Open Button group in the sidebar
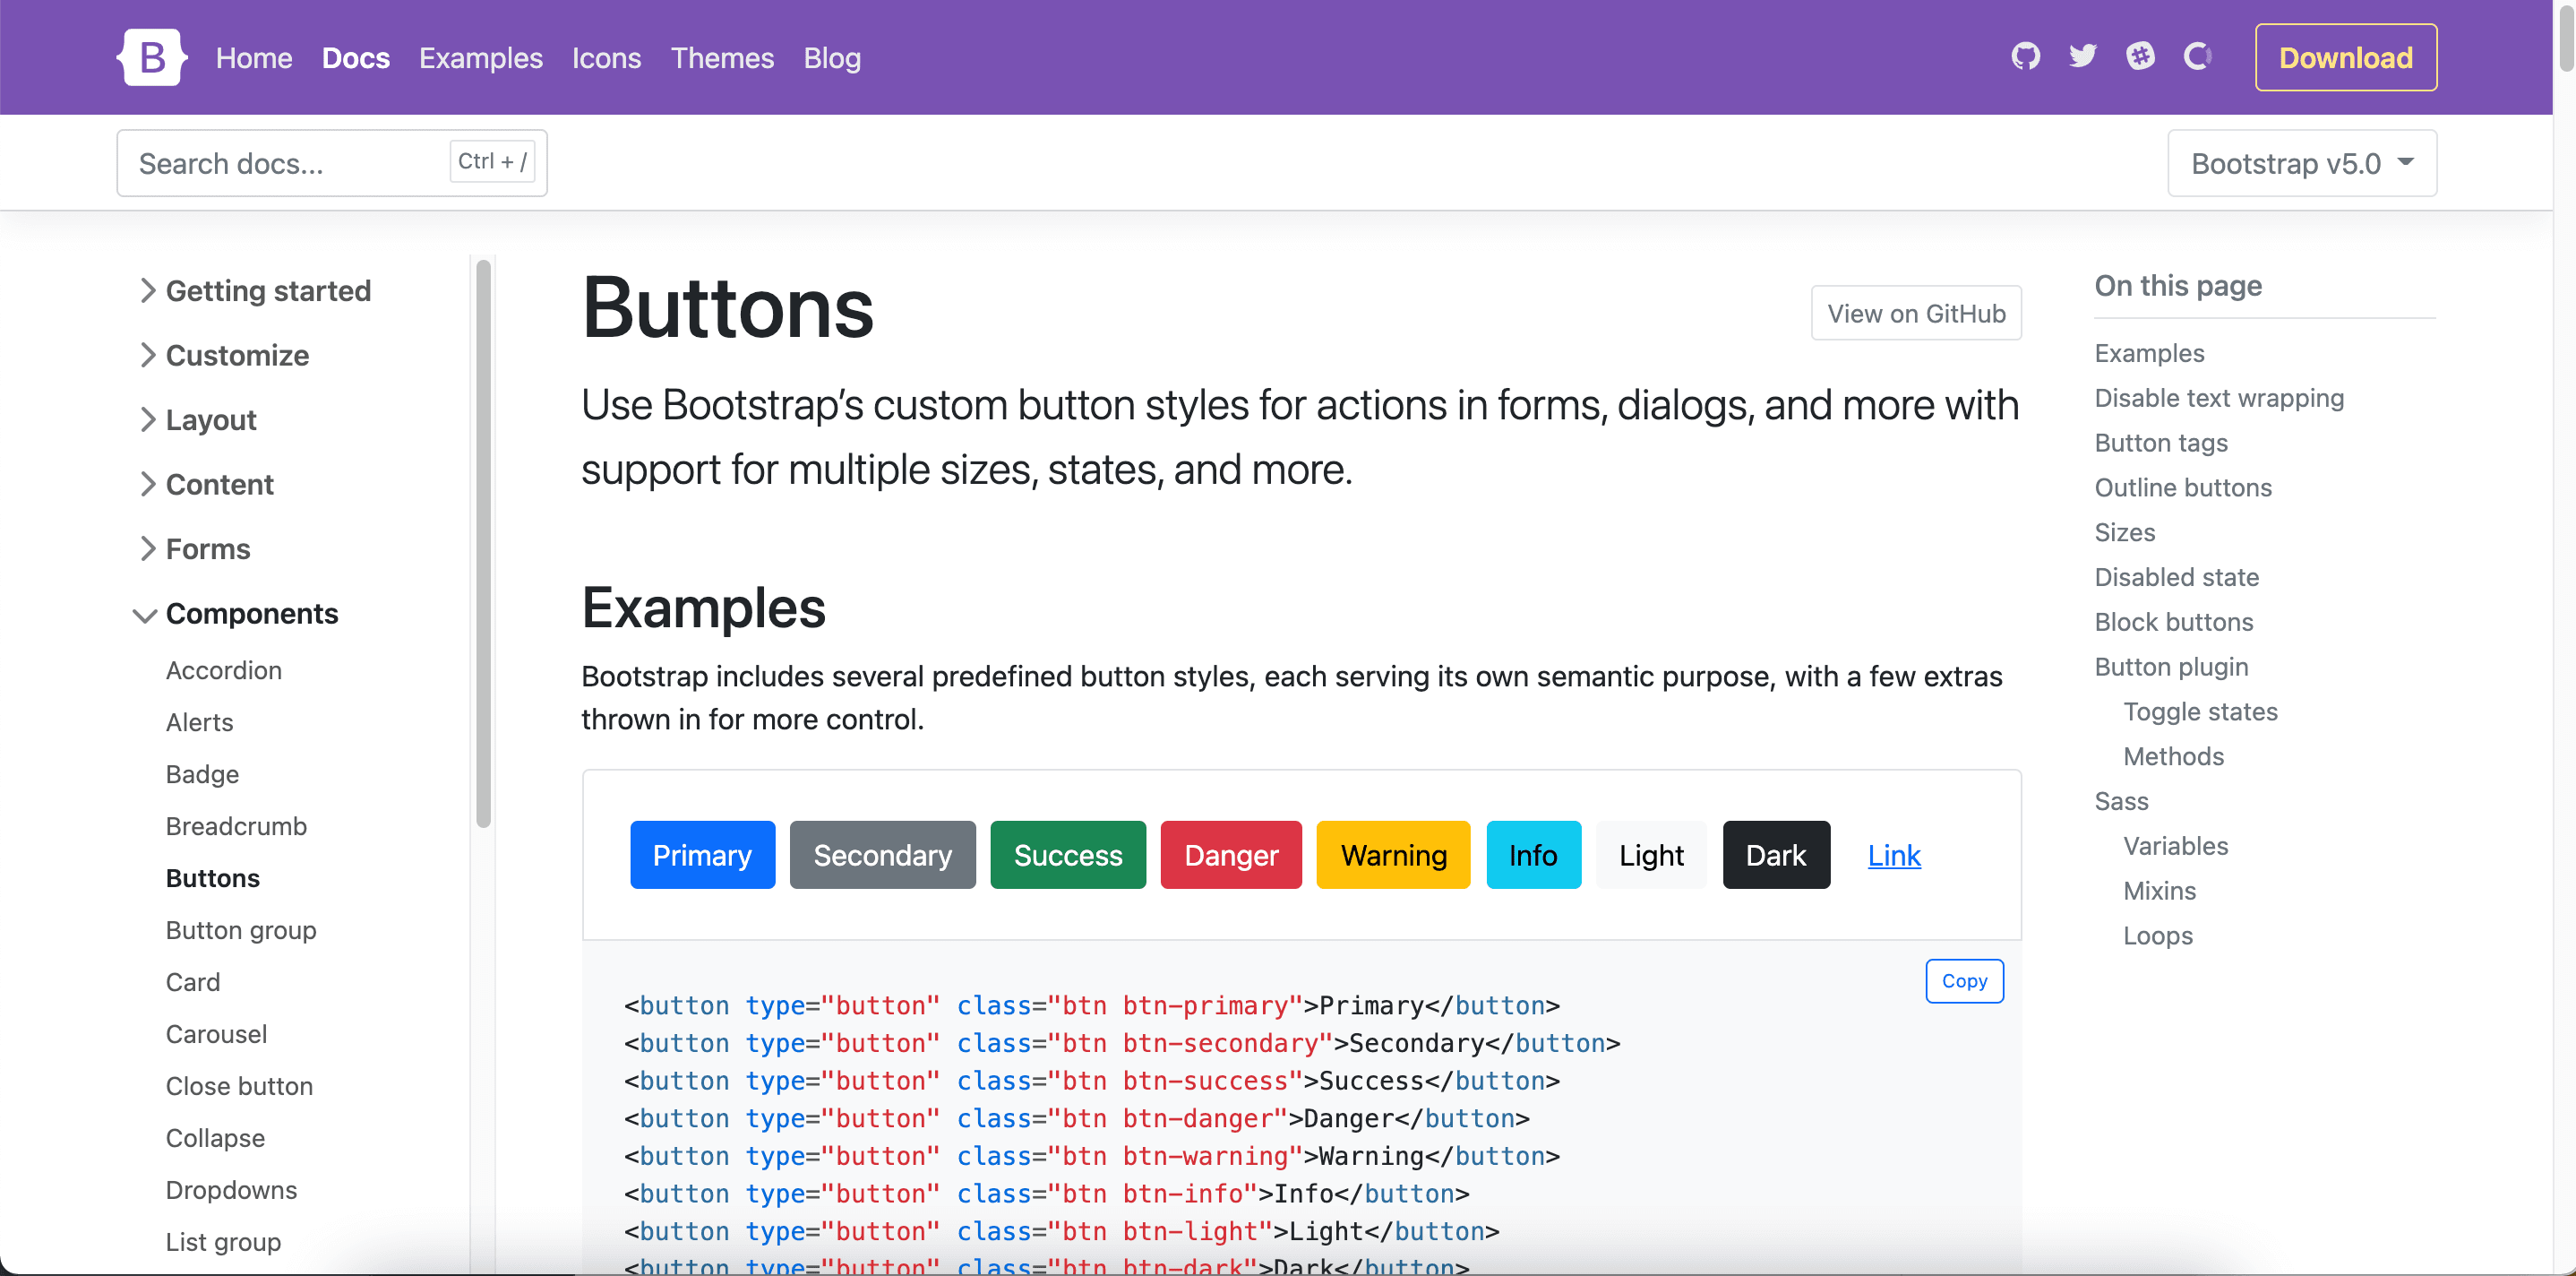This screenshot has width=2576, height=1276. click(241, 931)
